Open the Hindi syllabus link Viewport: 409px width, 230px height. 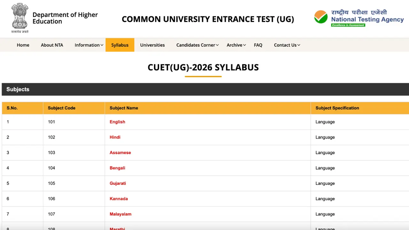pyautogui.click(x=115, y=137)
